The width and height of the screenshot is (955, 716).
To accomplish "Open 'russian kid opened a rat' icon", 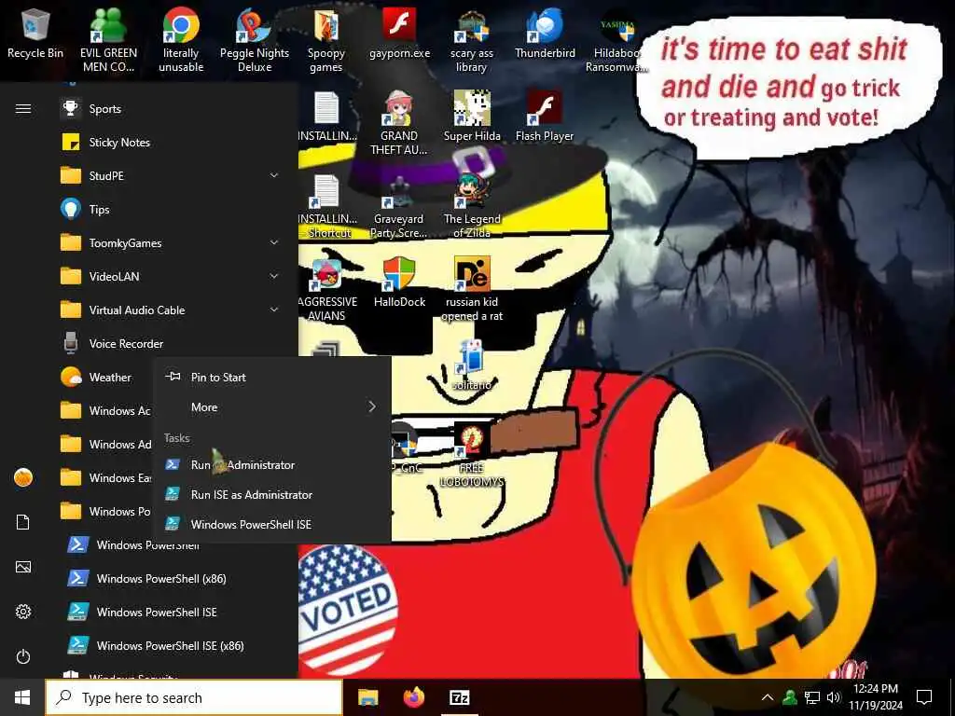I will (x=472, y=290).
